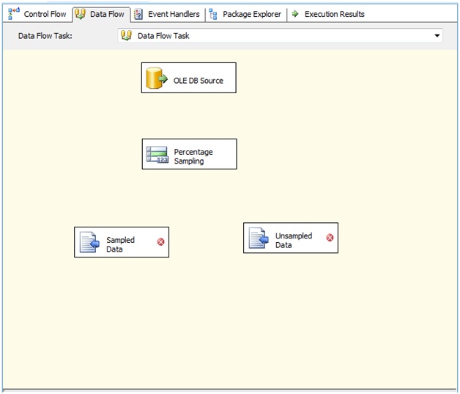Select the Percentage Sampling component icon
This screenshot has width=460, height=394.
click(x=157, y=155)
